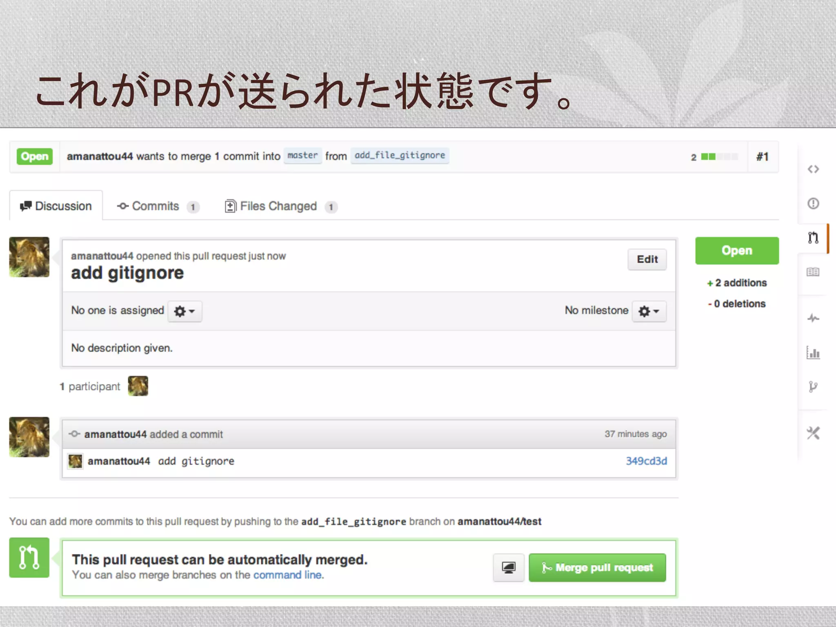Open the Pulse activity icon
836x627 pixels.
point(813,318)
